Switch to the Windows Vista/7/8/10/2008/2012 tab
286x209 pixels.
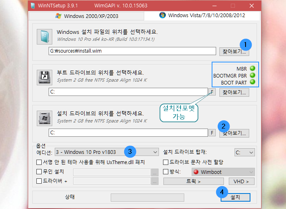(202, 16)
